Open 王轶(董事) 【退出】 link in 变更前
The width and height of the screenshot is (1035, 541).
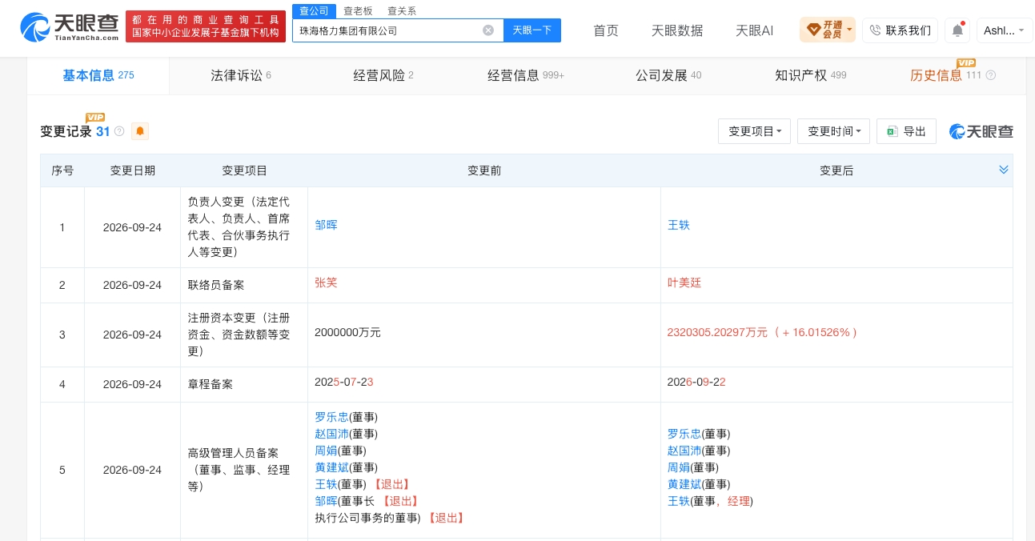[x=326, y=484]
